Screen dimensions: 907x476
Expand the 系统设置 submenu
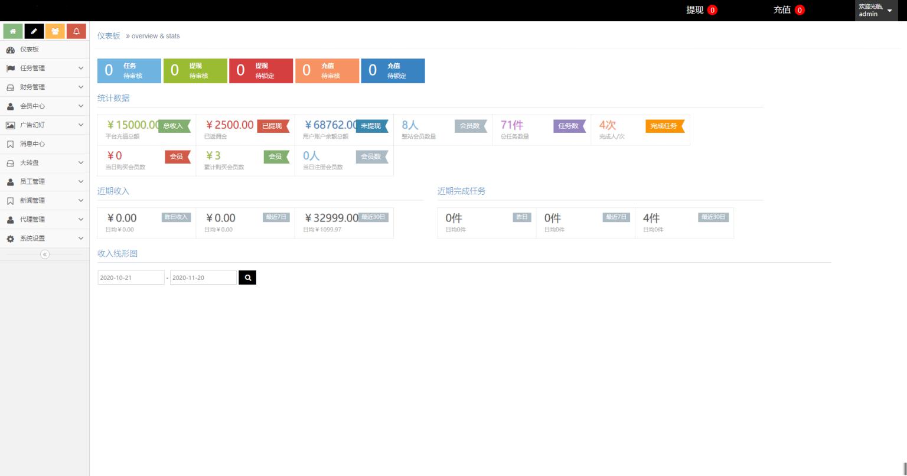click(x=45, y=239)
